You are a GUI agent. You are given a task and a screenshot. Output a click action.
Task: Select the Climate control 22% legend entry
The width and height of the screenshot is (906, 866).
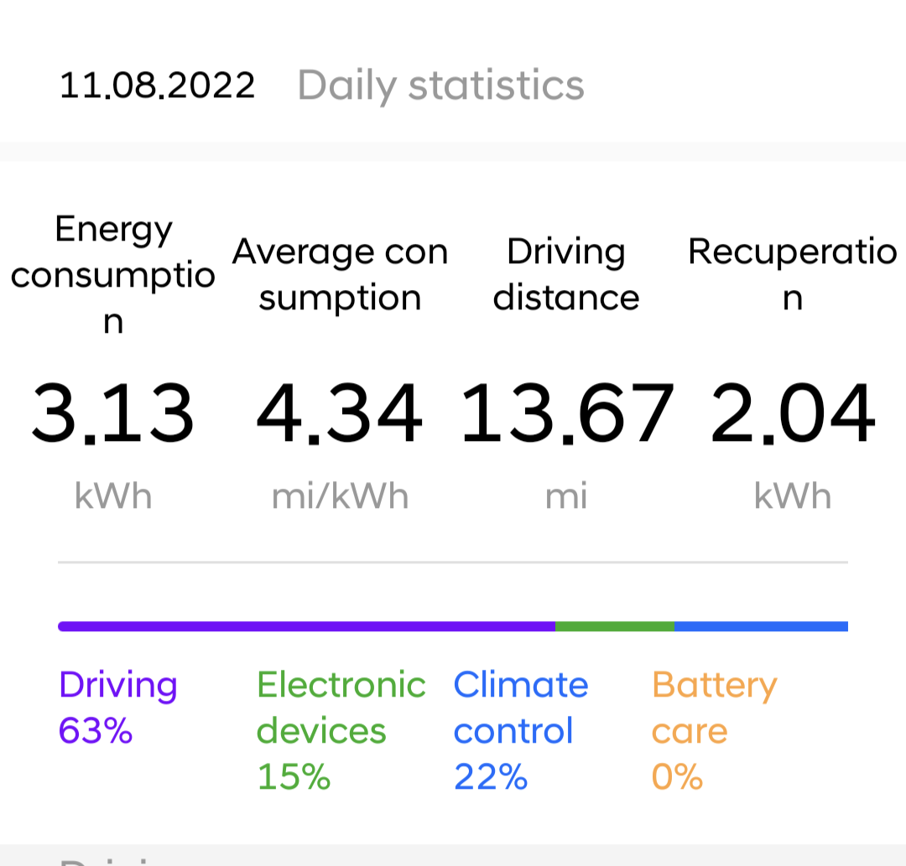[520, 731]
